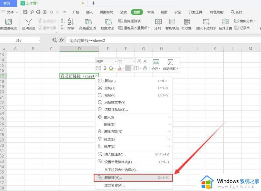Click the format painter in mini toolbar
This screenshot has height=191, width=261.
click(145, 68)
